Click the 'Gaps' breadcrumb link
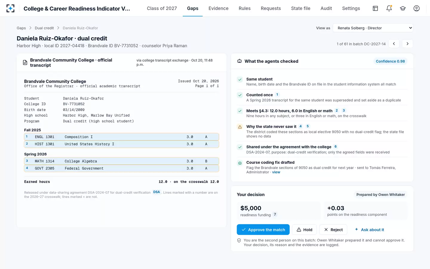This screenshot has width=430, height=269. click(x=21, y=28)
